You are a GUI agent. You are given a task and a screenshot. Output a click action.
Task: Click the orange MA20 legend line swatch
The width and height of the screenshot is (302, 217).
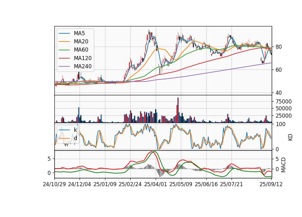64,42
